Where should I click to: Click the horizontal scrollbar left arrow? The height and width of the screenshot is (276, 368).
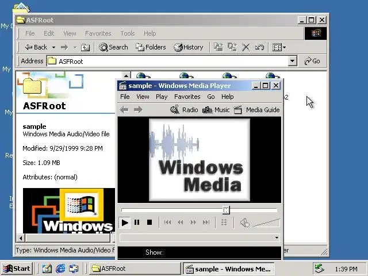21,238
